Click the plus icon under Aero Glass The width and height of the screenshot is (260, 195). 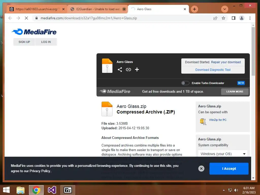click(137, 70)
